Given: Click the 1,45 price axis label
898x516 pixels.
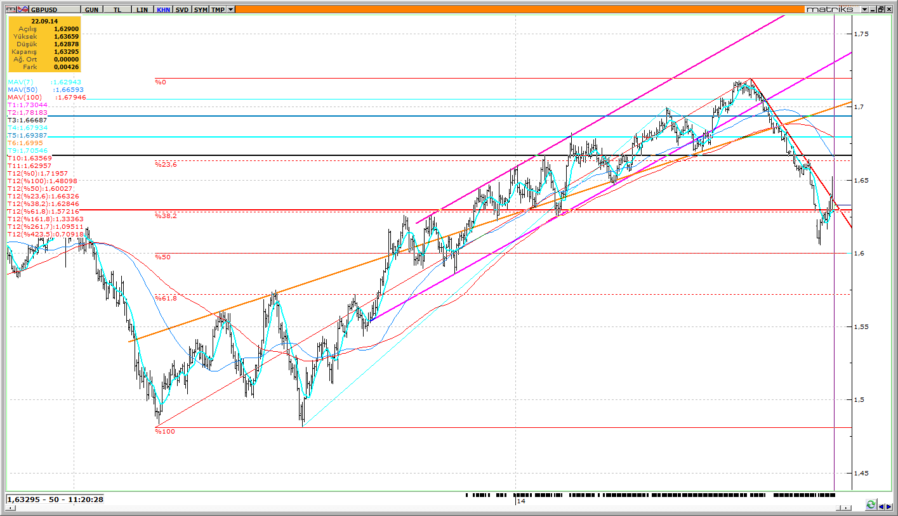Looking at the screenshot, I should [x=861, y=473].
